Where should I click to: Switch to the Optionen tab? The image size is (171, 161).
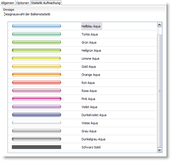coord(23,3)
